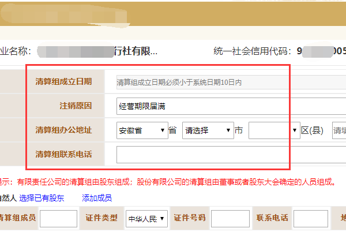Open the 安徽省 province dropdown
Screen dimensions: 346x232
tap(142, 130)
